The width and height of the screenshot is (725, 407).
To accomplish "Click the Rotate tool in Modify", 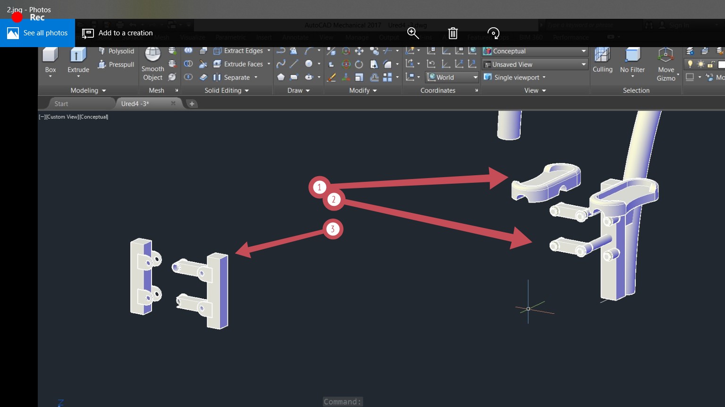I will (359, 64).
